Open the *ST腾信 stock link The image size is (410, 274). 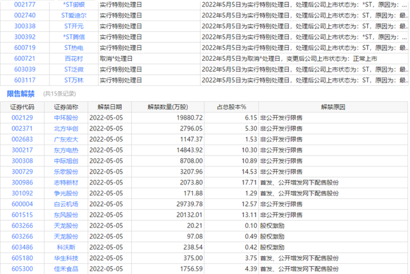(74, 37)
